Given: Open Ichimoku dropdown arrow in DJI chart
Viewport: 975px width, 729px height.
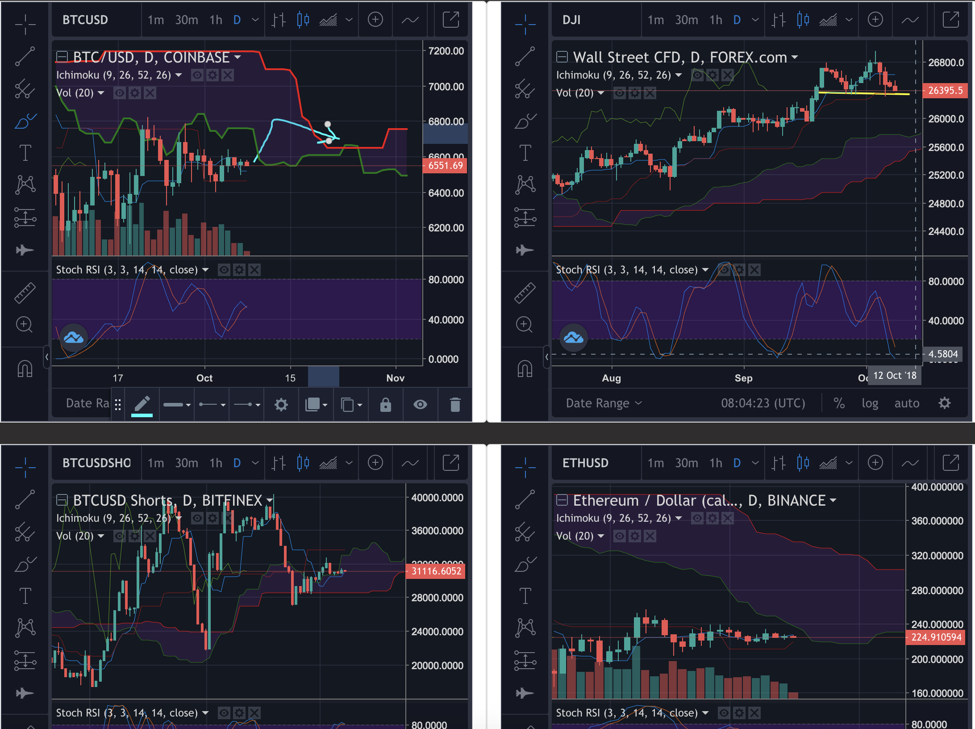Looking at the screenshot, I should (x=679, y=75).
